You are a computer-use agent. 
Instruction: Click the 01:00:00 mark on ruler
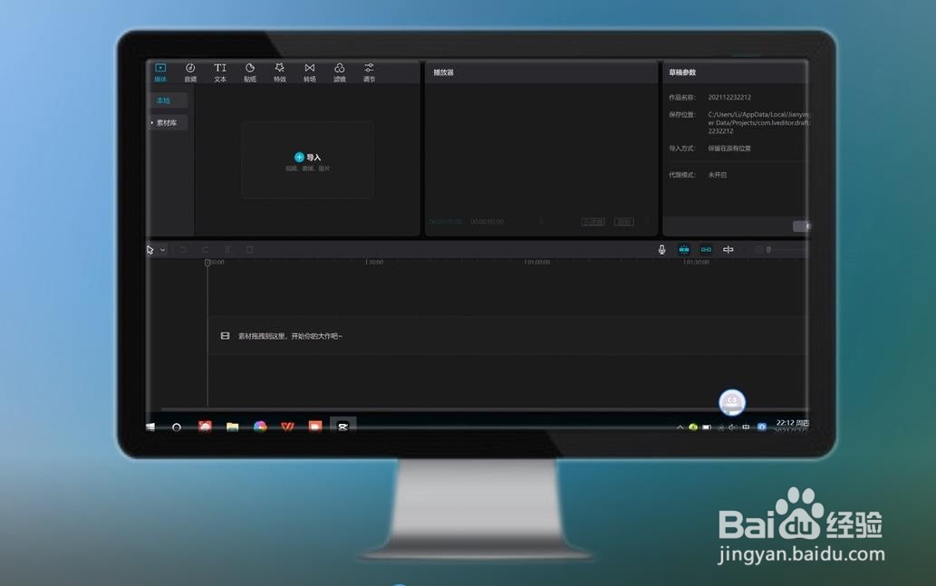[x=536, y=262]
